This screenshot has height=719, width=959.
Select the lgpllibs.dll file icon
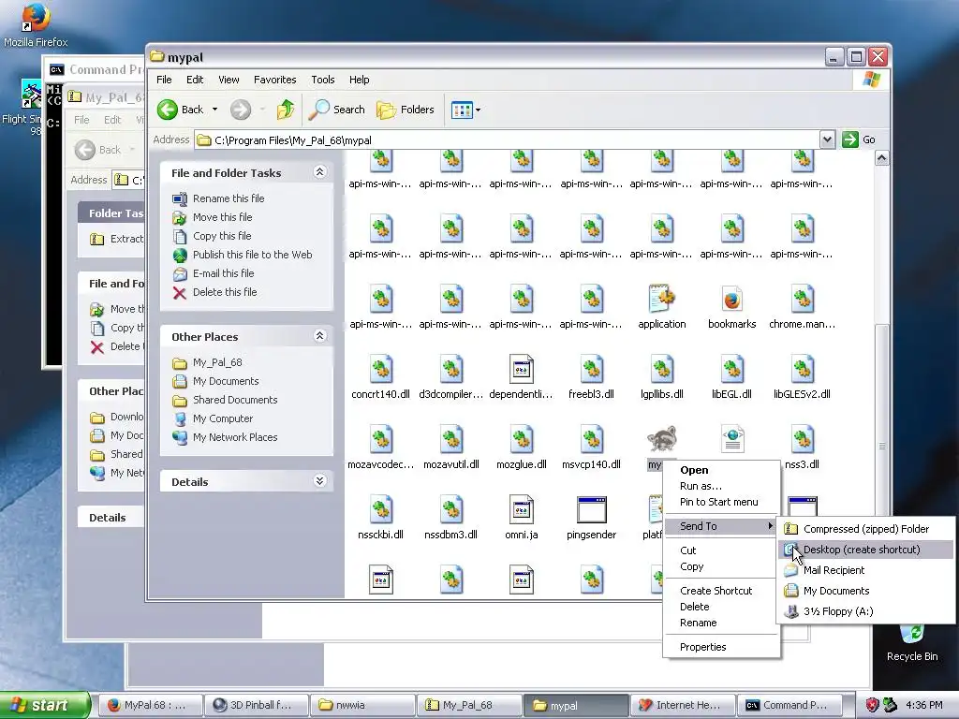tap(662, 369)
